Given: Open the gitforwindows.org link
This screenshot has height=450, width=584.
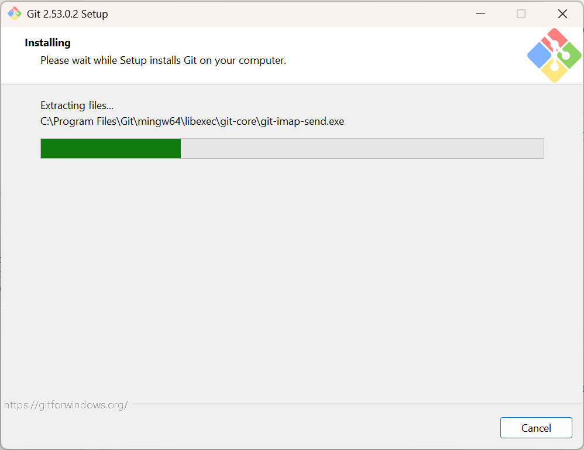Looking at the screenshot, I should pyautogui.click(x=66, y=404).
